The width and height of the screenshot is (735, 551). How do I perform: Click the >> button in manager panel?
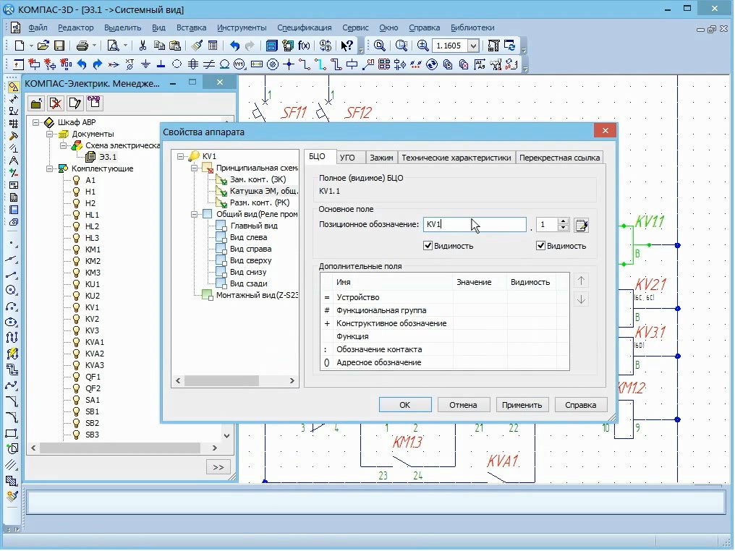click(x=218, y=467)
